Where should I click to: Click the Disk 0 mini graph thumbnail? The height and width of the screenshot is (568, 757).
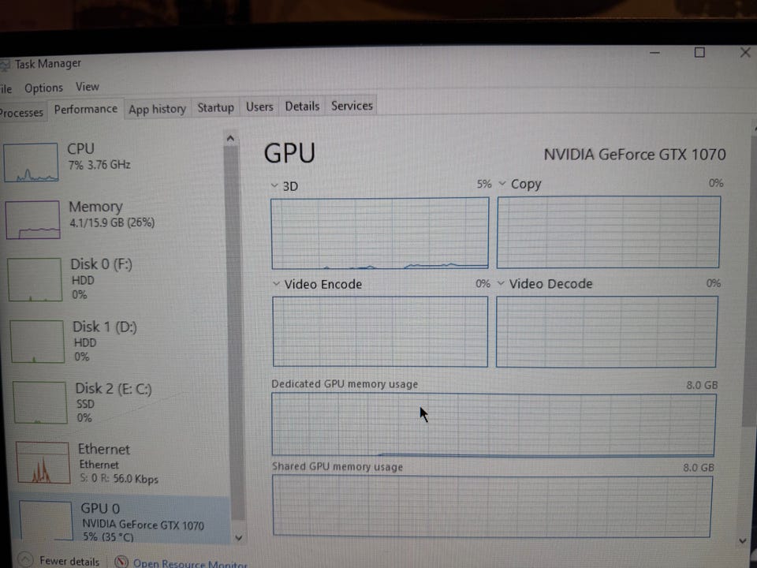point(35,279)
